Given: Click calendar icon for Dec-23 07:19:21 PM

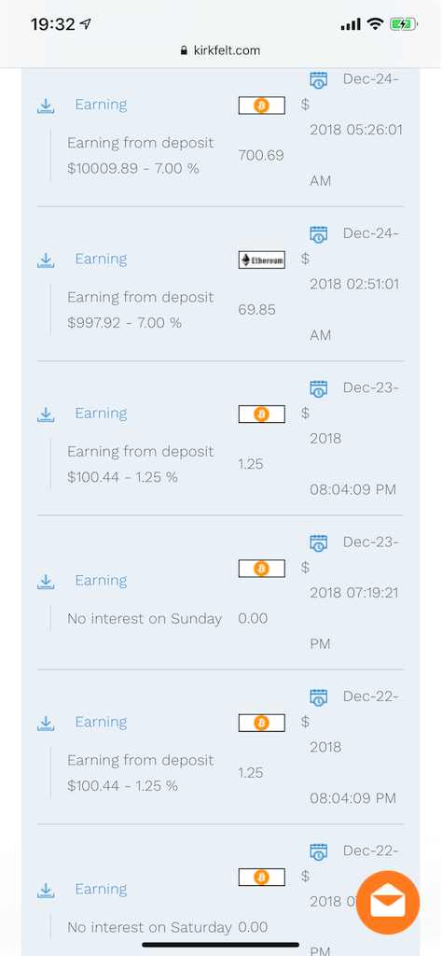Looking at the screenshot, I should tap(318, 542).
